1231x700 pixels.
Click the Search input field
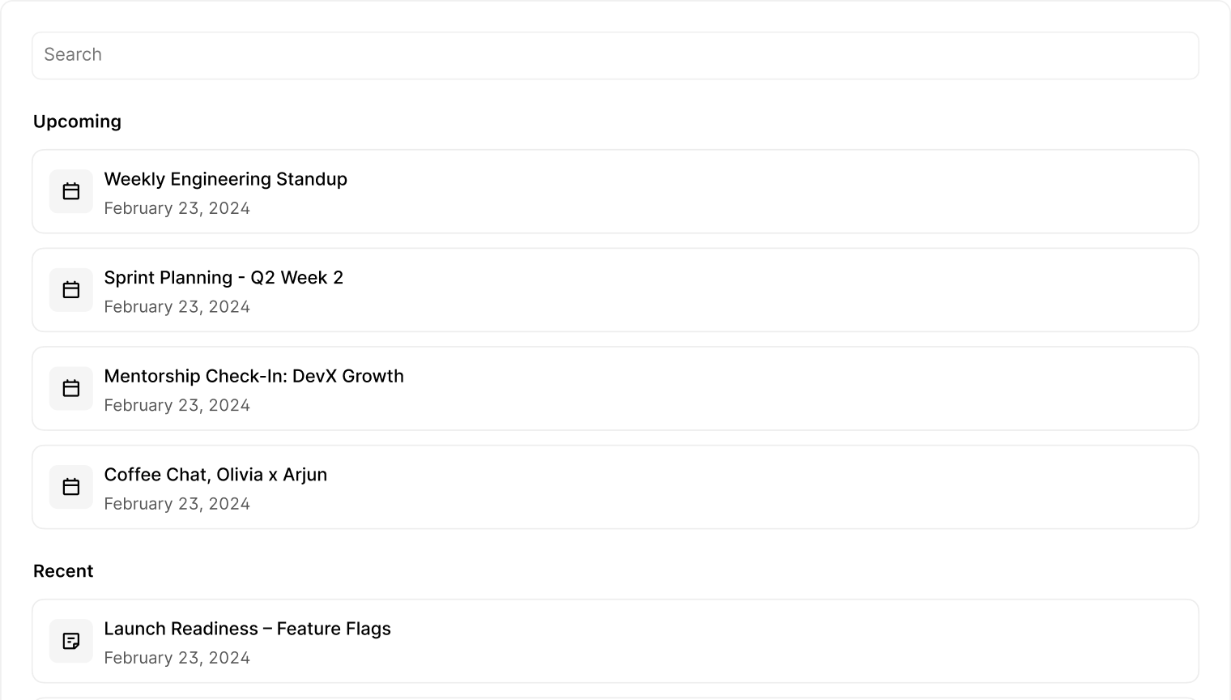pos(615,55)
